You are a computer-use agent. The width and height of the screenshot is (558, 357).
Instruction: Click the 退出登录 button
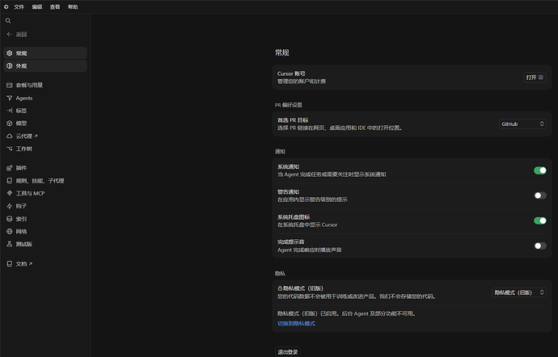tap(288, 352)
